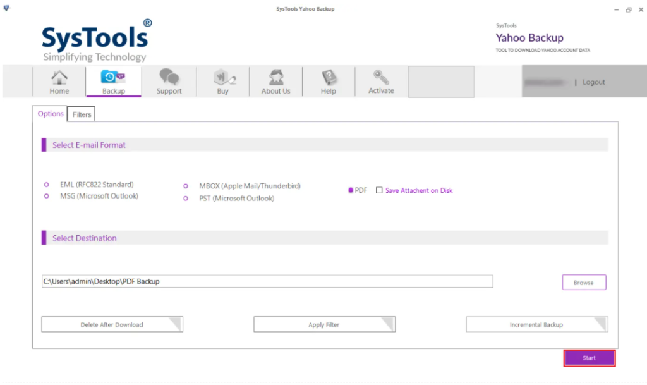Choose MSG (Microsoft Outlook) format
This screenshot has width=647, height=385.
tap(47, 196)
